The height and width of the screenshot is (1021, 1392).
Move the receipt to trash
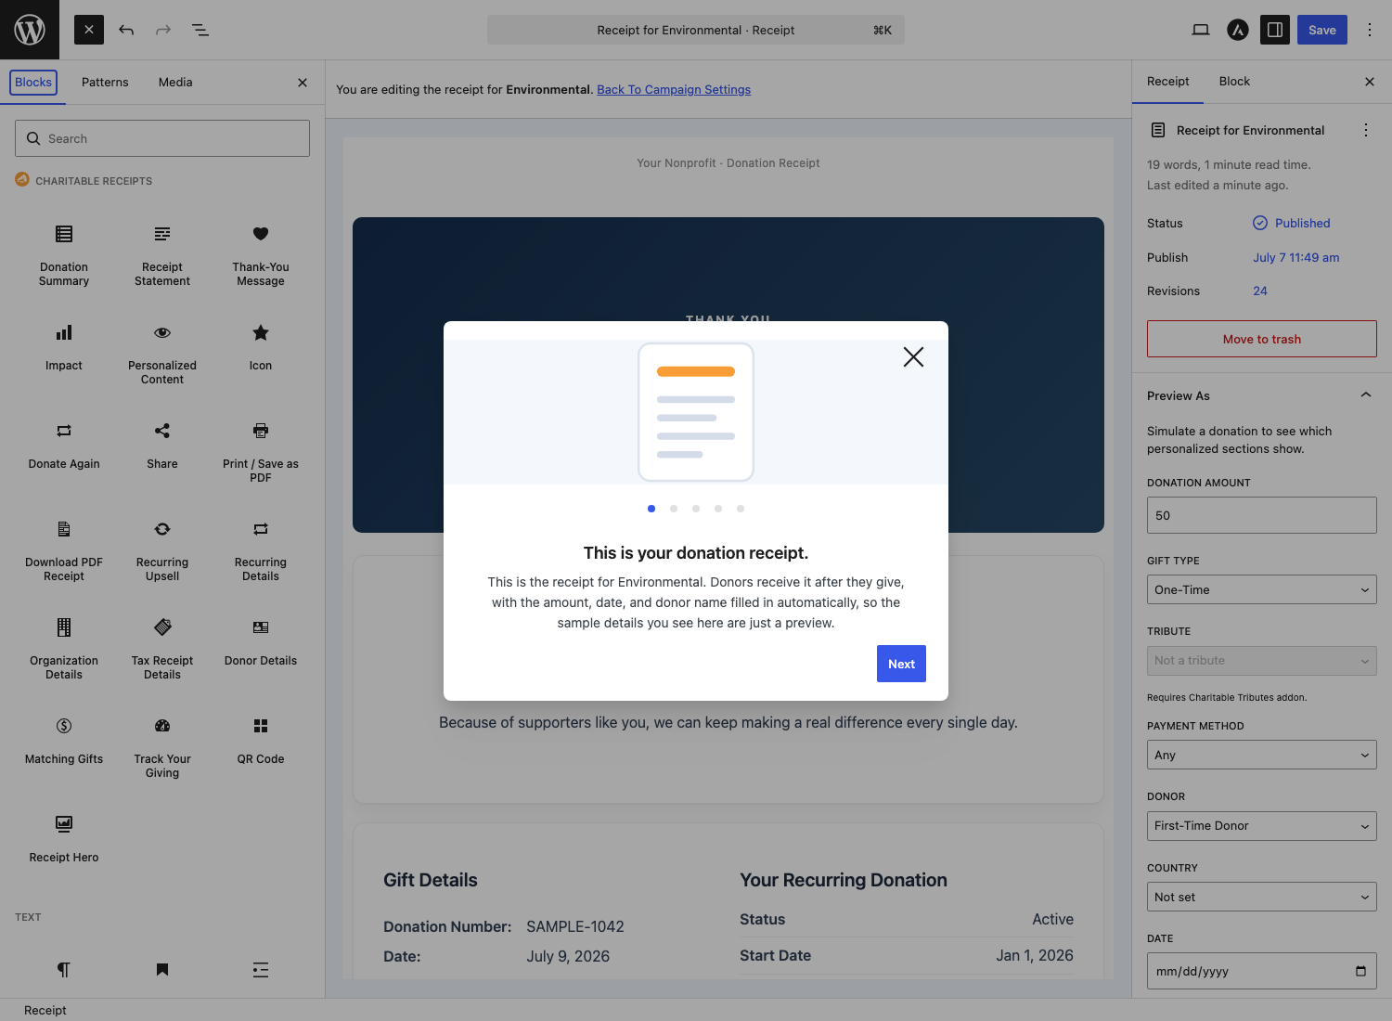(1262, 339)
